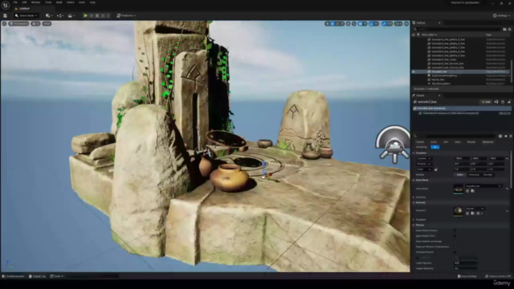Sort Outliner by Item Label column
Viewport: 514px width, 289px height.
(x=429, y=35)
